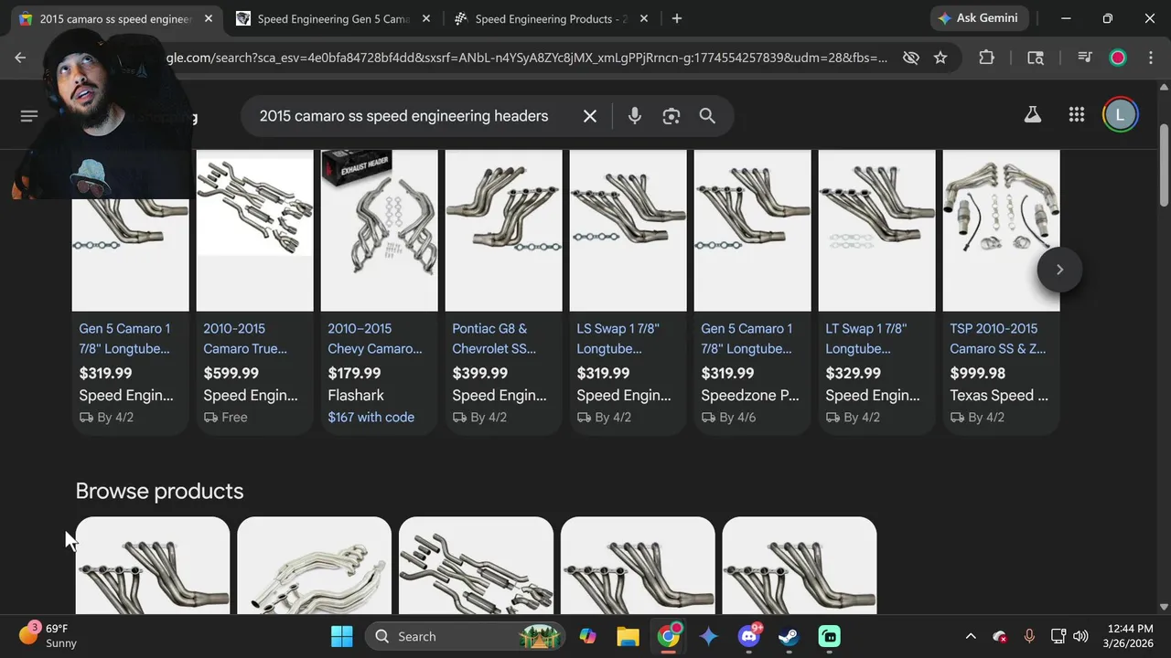Screen dimensions: 1171x658
Task: Click the eye-slash tracking protection icon
Action: [x=910, y=58]
